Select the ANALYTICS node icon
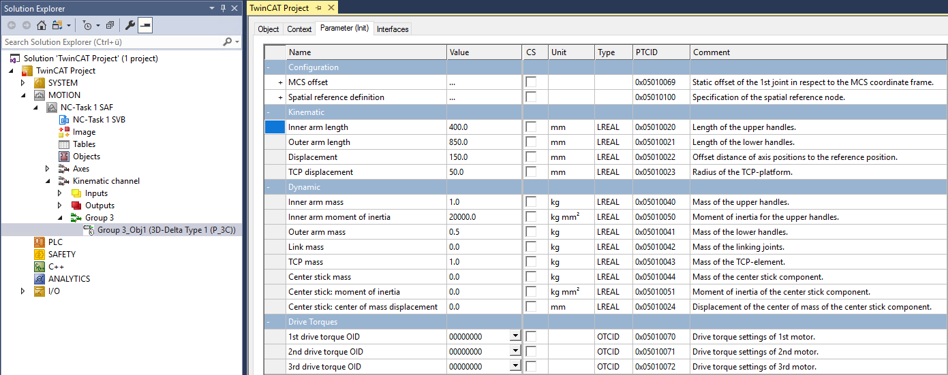Screen dimensions: 948x375 click(x=40, y=279)
